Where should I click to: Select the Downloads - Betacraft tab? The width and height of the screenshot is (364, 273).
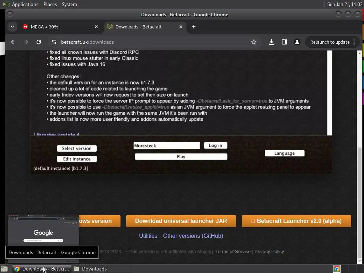point(145,27)
